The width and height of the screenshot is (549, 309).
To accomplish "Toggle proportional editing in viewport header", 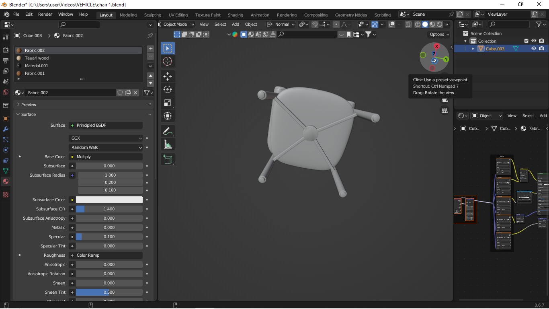I will [336, 25].
